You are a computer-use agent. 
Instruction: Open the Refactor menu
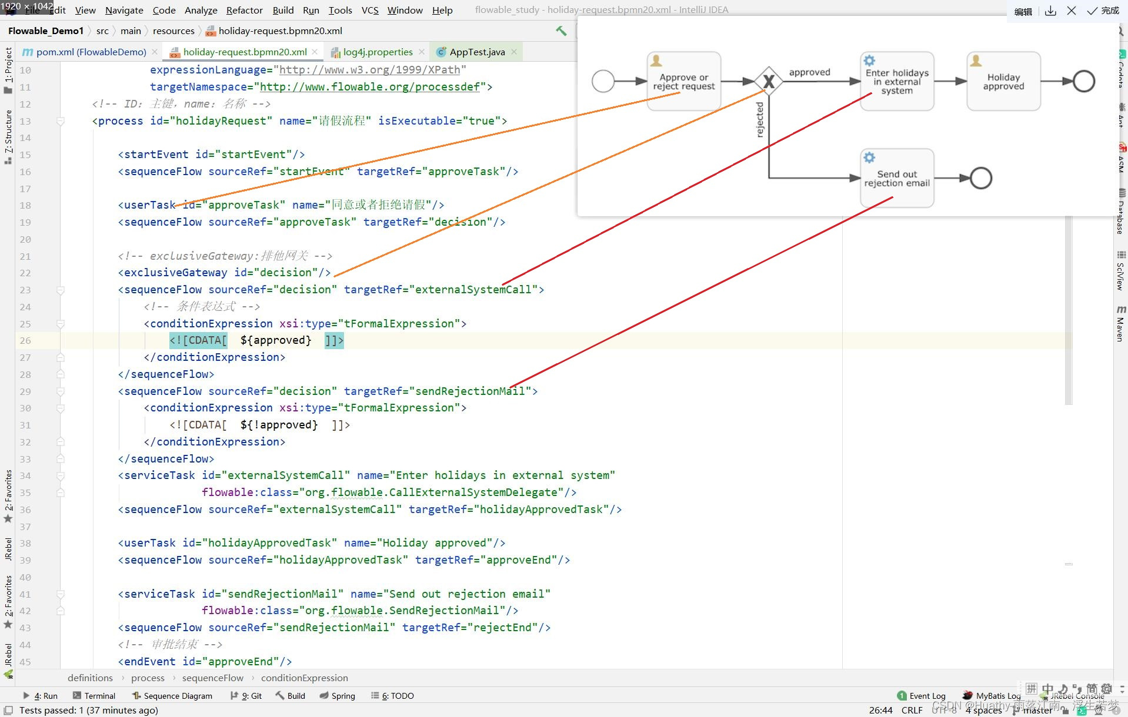point(244,10)
